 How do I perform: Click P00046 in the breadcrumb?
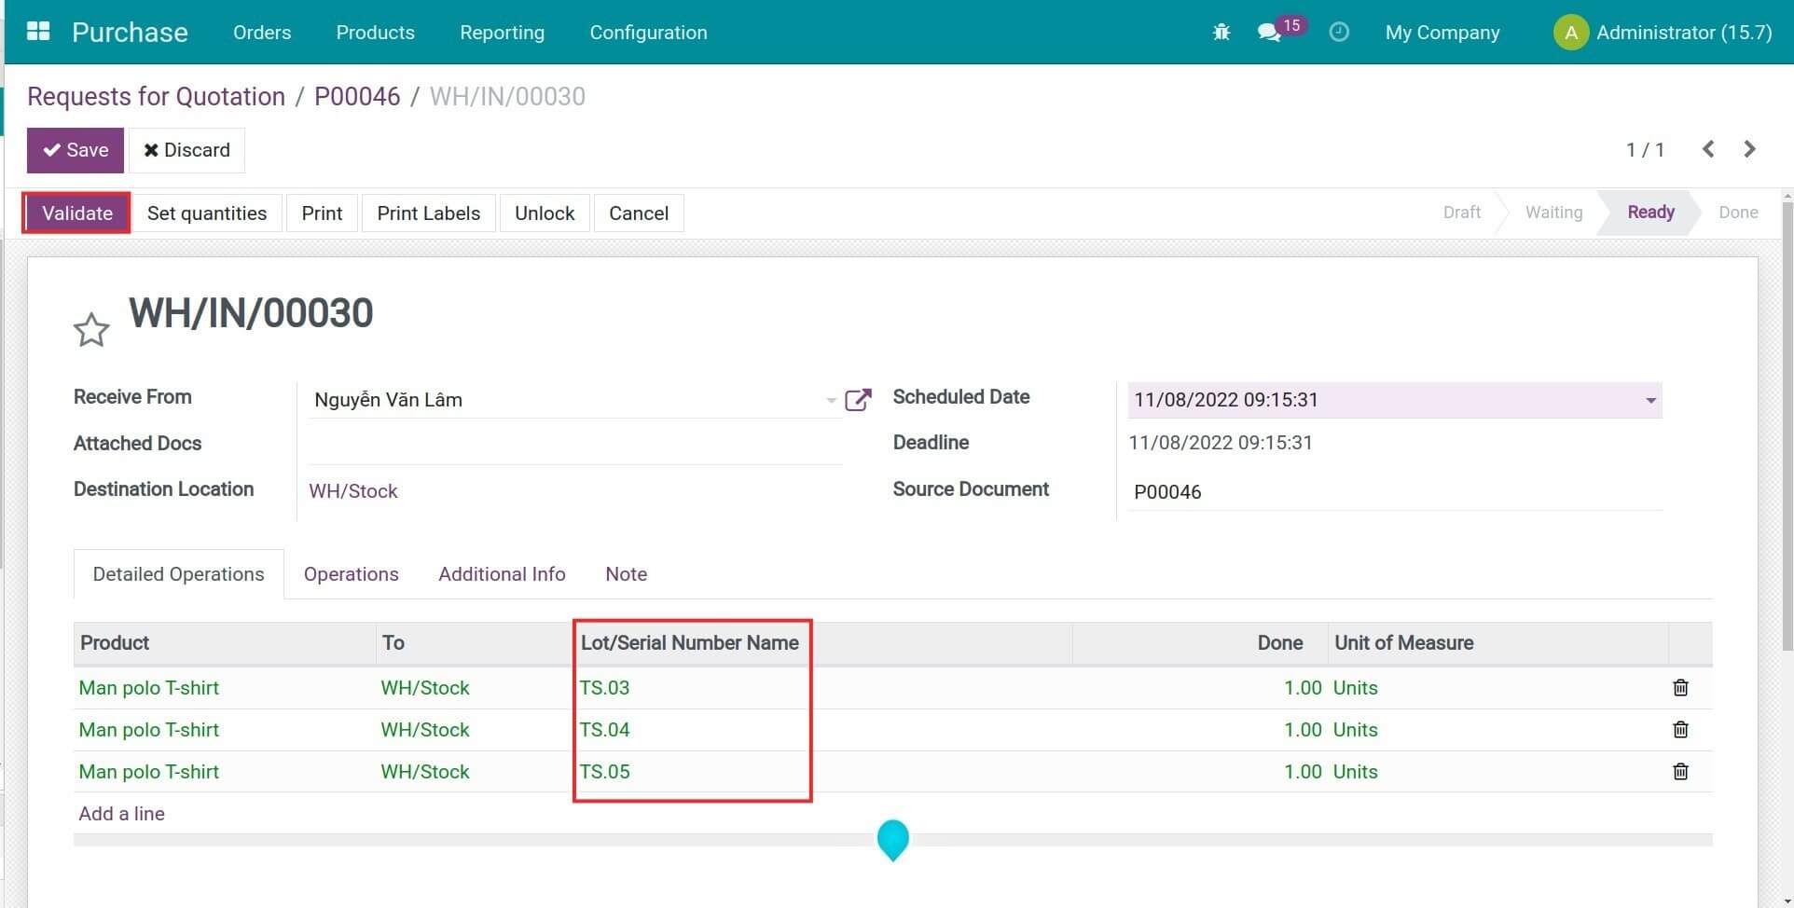[357, 97]
